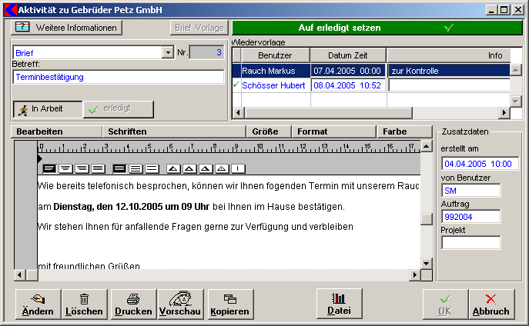Screen dimensions: 529x326
Task: Click the check mark beside Schösser Hubert
Action: click(236, 85)
